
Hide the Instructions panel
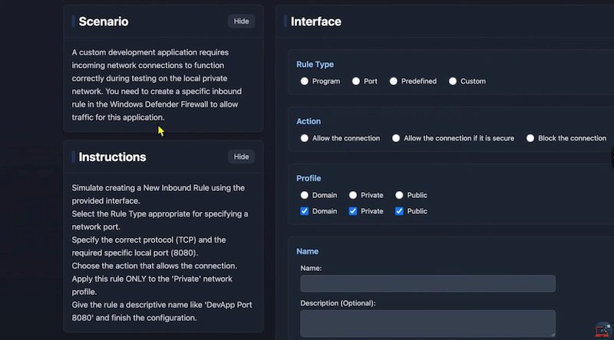pyautogui.click(x=241, y=157)
